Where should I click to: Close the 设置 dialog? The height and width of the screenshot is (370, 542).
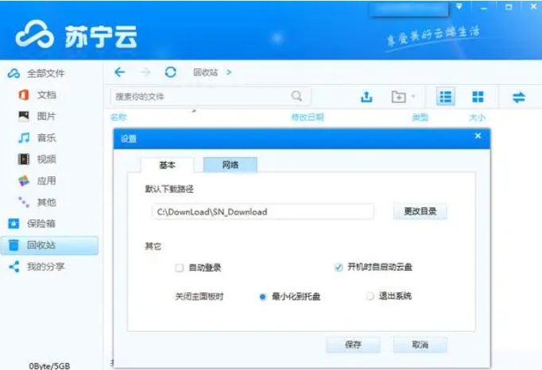478,136
